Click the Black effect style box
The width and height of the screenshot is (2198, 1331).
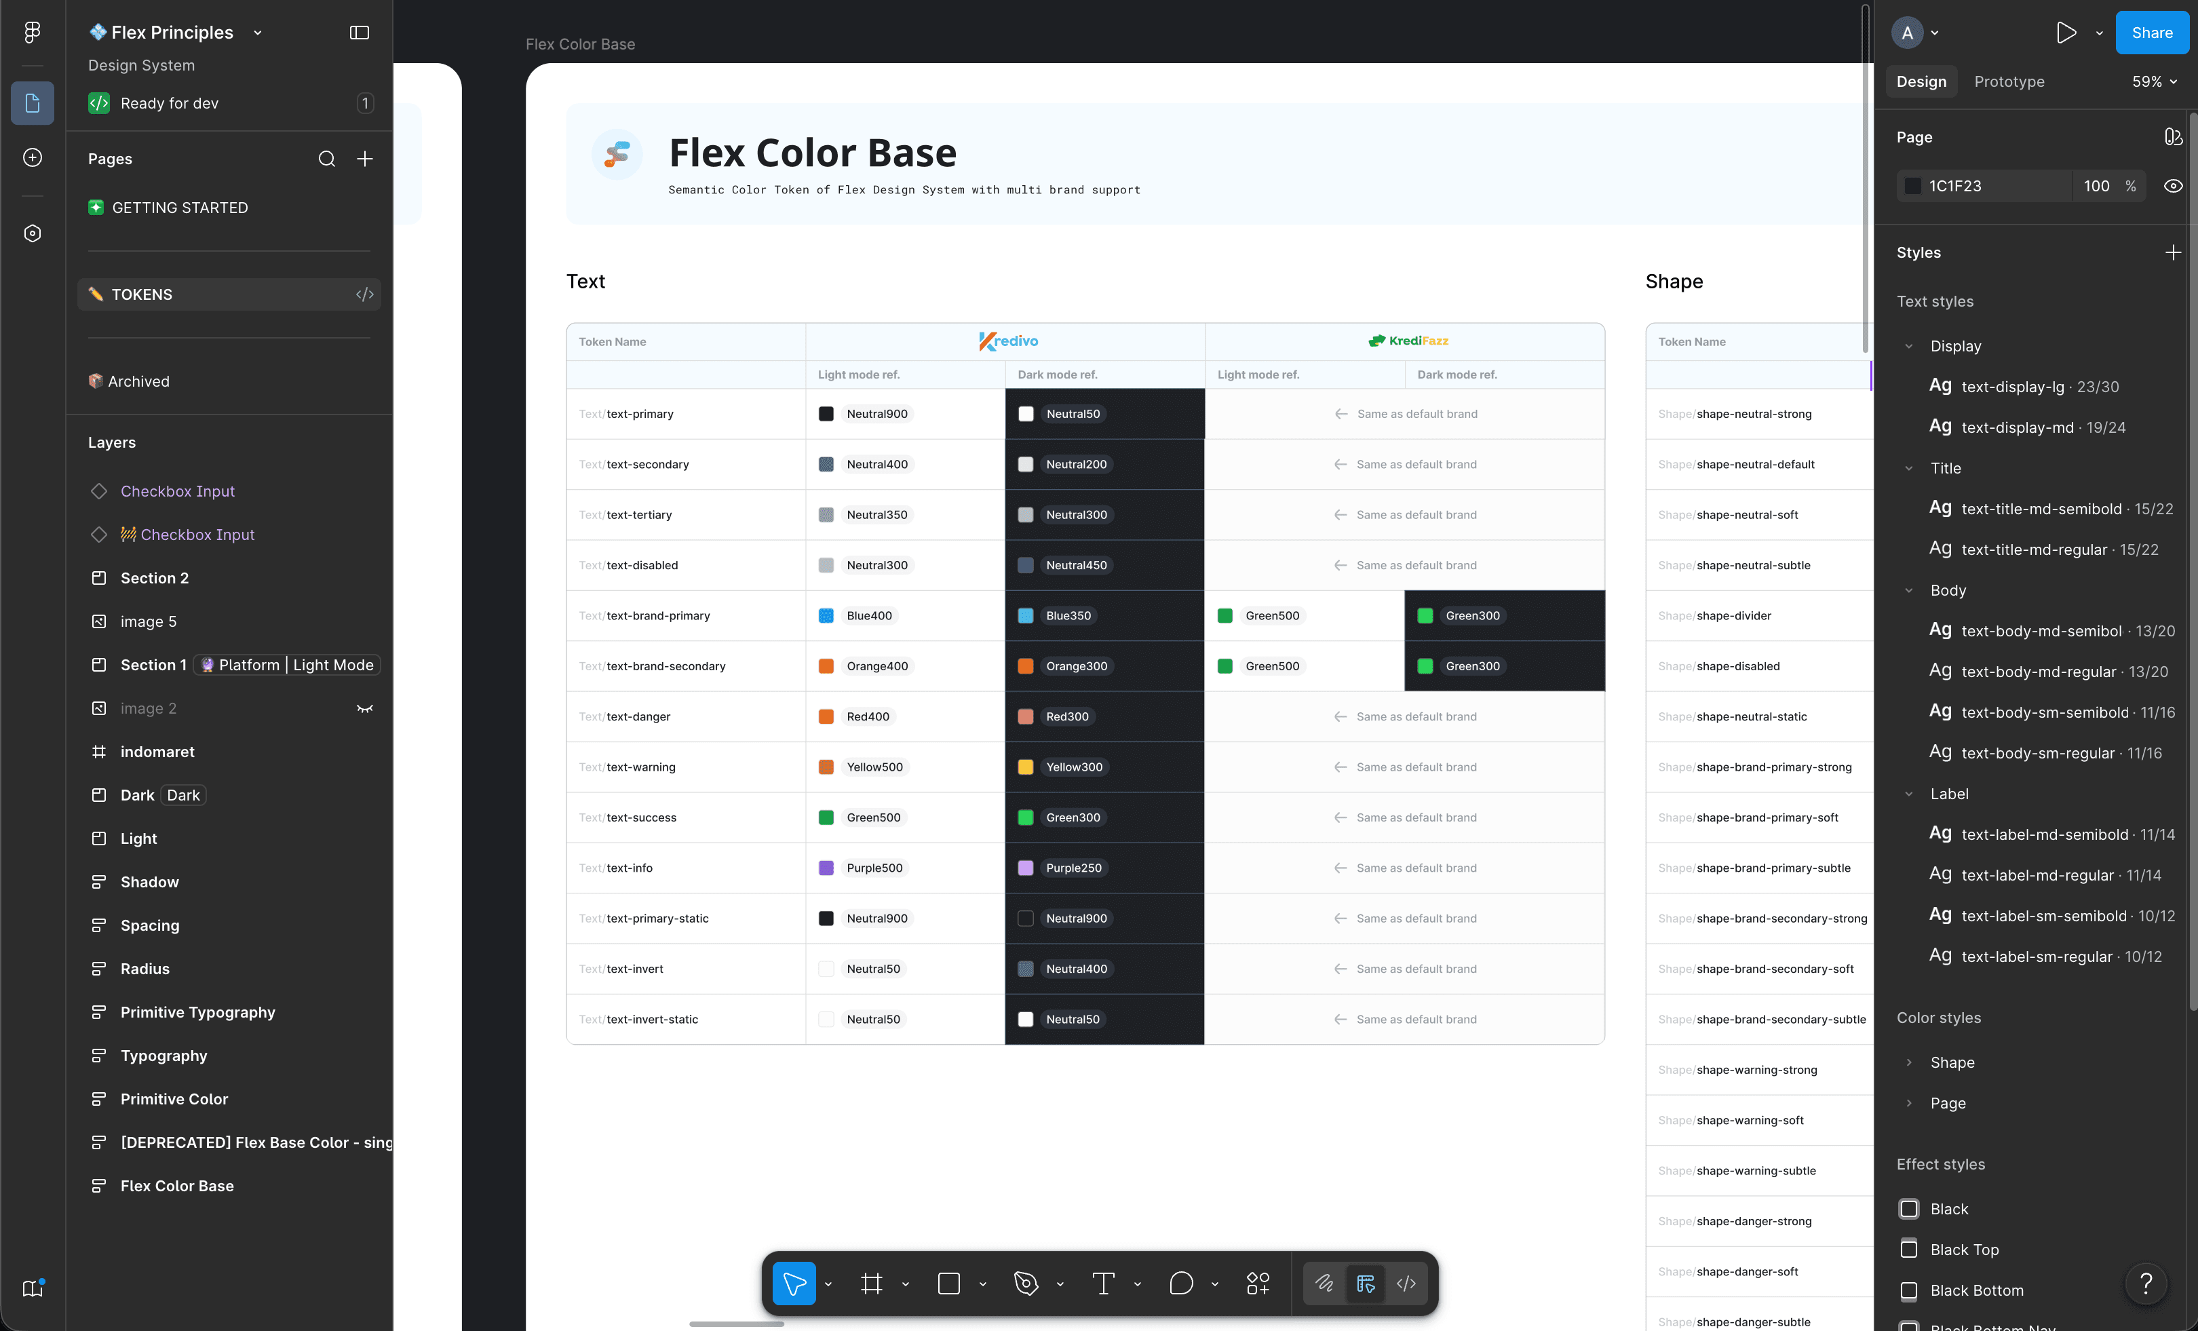pos(1909,1209)
